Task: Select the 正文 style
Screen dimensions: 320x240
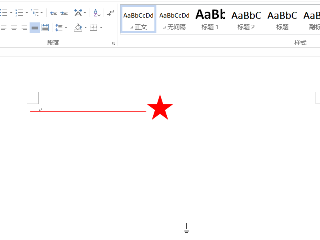Action: [138, 20]
